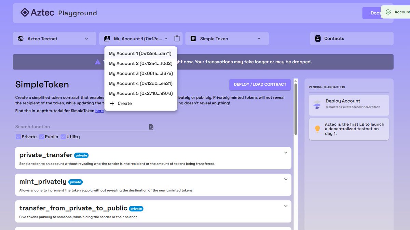The width and height of the screenshot is (410, 230).
Task: Click the Pending Transaction panel title
Action: coord(327,87)
